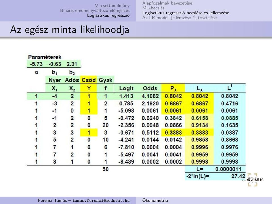Select the Logit value -0.671
This screenshot has width=272, height=204.
coord(126,133)
